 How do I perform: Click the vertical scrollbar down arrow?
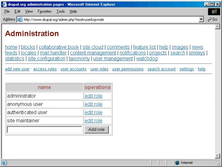point(217,156)
